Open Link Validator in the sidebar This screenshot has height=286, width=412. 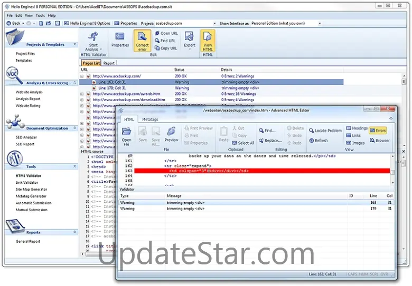[x=27, y=183]
